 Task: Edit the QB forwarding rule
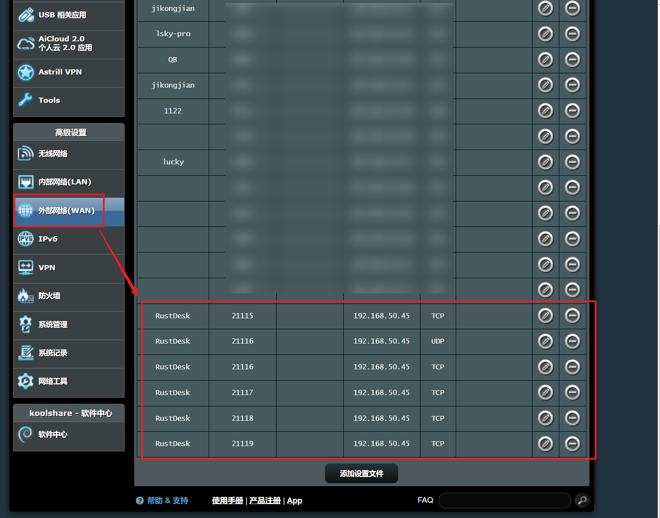point(545,60)
